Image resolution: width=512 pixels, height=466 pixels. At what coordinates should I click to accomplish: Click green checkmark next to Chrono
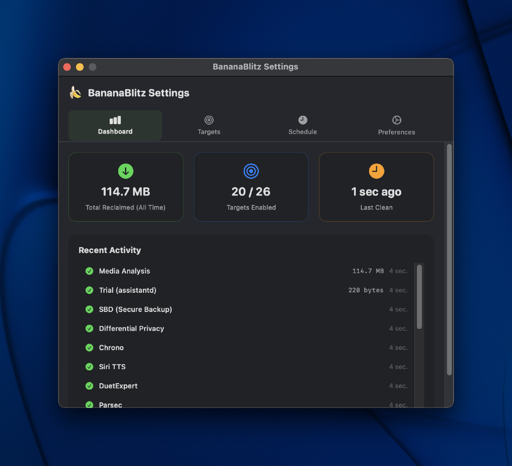pyautogui.click(x=90, y=348)
